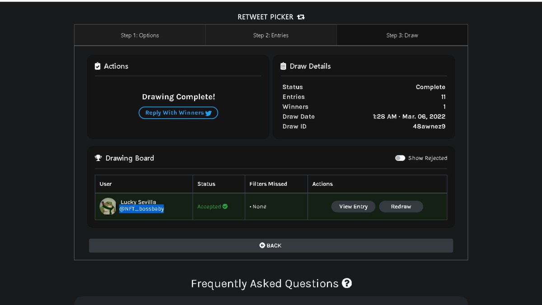
Task: Click the Draw ID label
Action: pyautogui.click(x=294, y=127)
